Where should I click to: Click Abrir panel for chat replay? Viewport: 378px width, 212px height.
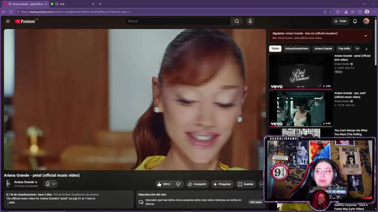256,202
